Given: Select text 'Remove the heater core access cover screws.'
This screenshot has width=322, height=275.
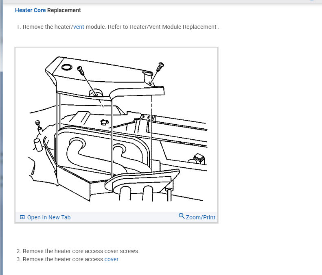Looking at the screenshot, I should click(81, 251).
